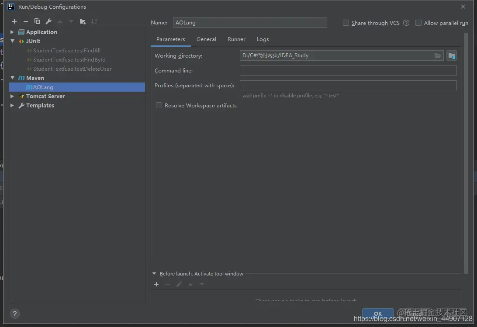This screenshot has height=327, width=477.
Task: Click the OK button
Action: click(377, 313)
